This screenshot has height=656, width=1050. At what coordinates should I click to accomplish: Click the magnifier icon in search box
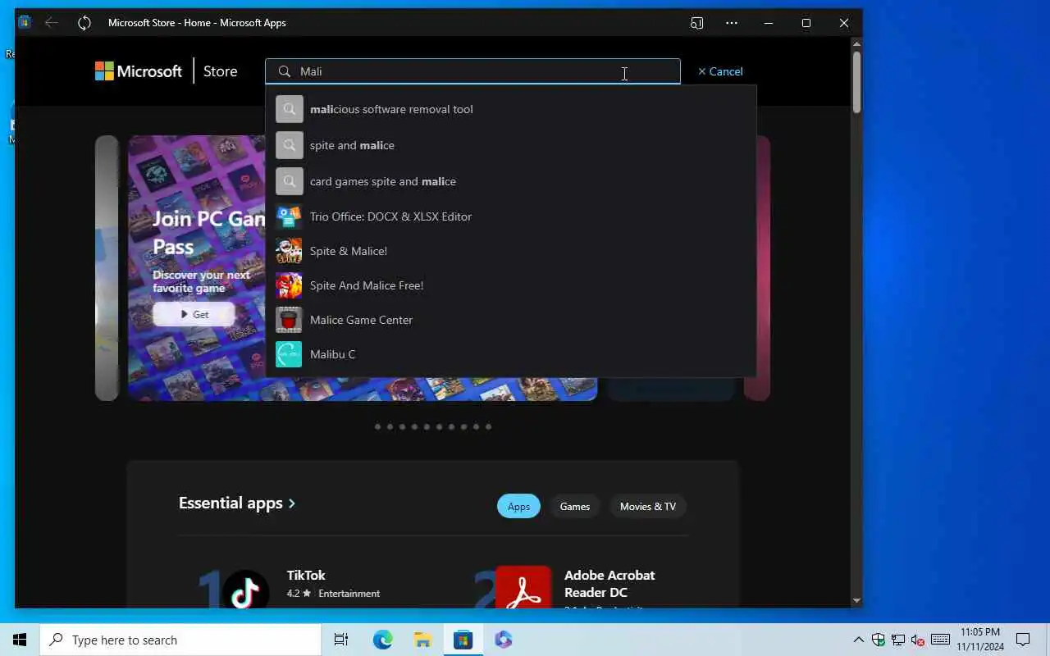(285, 71)
